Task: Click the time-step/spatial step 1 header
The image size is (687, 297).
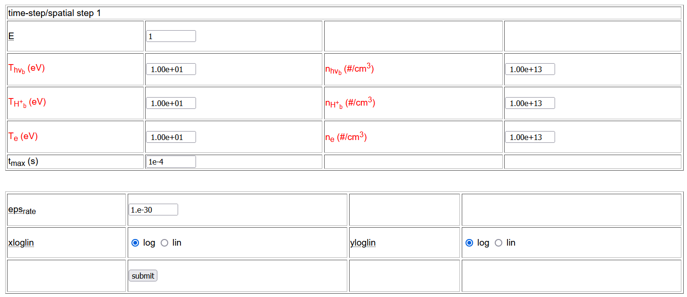Action: 54,13
